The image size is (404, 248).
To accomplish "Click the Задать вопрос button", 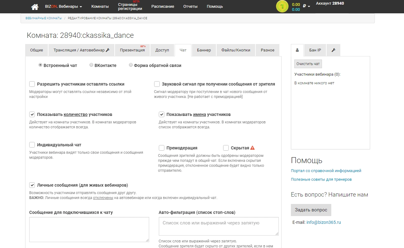I will 311,210.
